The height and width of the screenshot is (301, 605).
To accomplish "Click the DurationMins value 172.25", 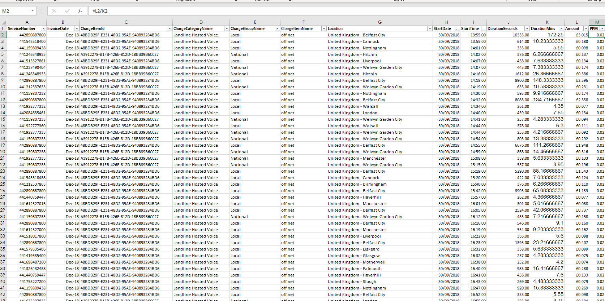I will [x=547, y=35].
